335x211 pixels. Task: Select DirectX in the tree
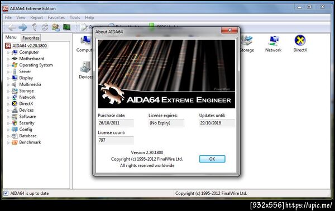[26, 104]
